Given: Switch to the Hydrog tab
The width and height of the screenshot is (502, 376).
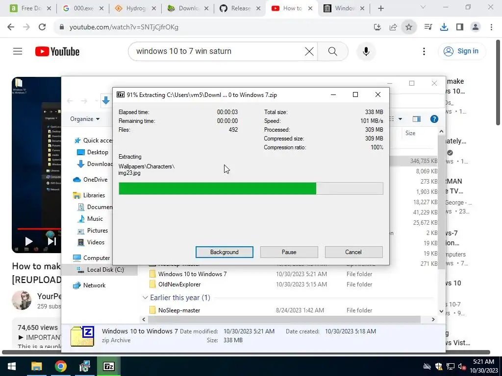Looking at the screenshot, I should pyautogui.click(x=136, y=8).
